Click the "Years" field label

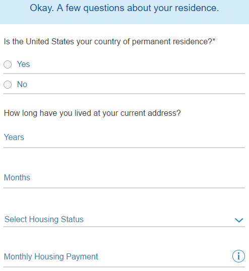[14, 137]
